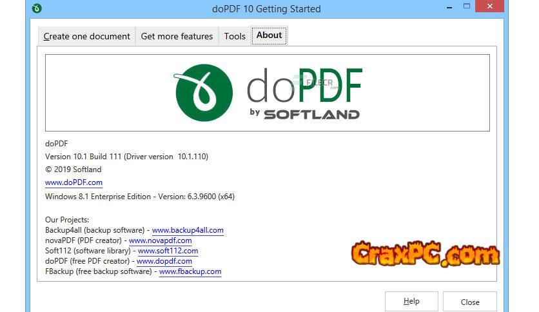Click the Version 10.1 Build 111 text
The image size is (539, 312).
coord(126,157)
